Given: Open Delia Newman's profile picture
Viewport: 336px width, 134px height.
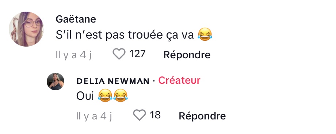Looking at the screenshot, I should tap(56, 82).
